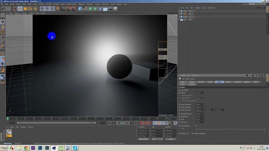269x151 pixels.
Task: Toggle the Use Gradient checkbox
Action: (x=196, y=126)
